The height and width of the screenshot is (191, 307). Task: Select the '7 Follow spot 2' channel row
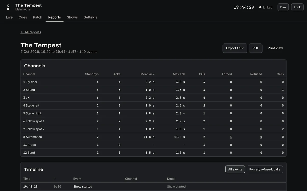coord(153,129)
